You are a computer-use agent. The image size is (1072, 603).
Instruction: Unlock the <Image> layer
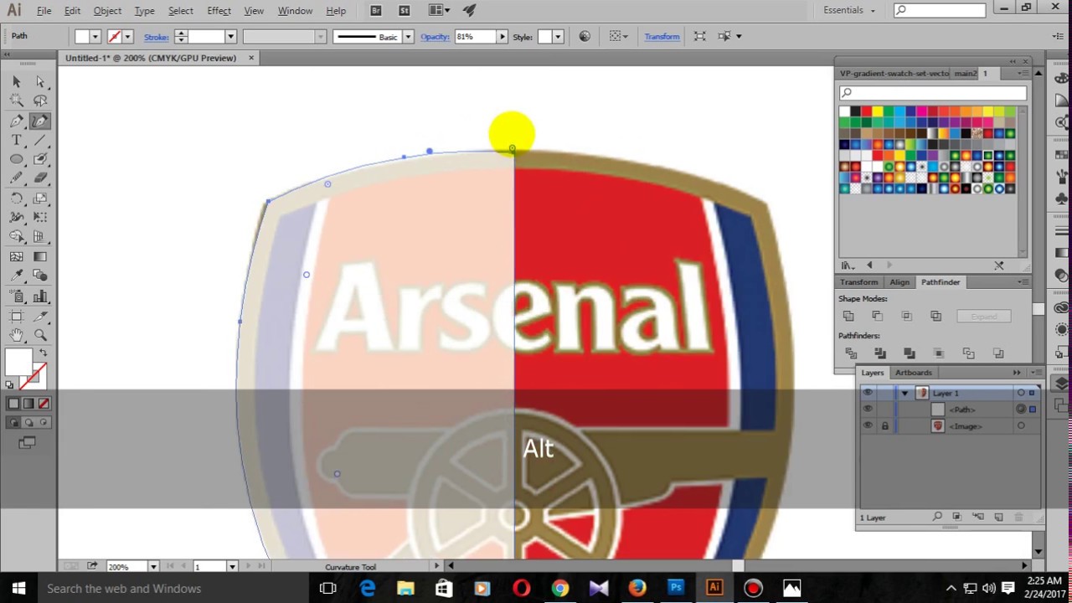click(884, 425)
